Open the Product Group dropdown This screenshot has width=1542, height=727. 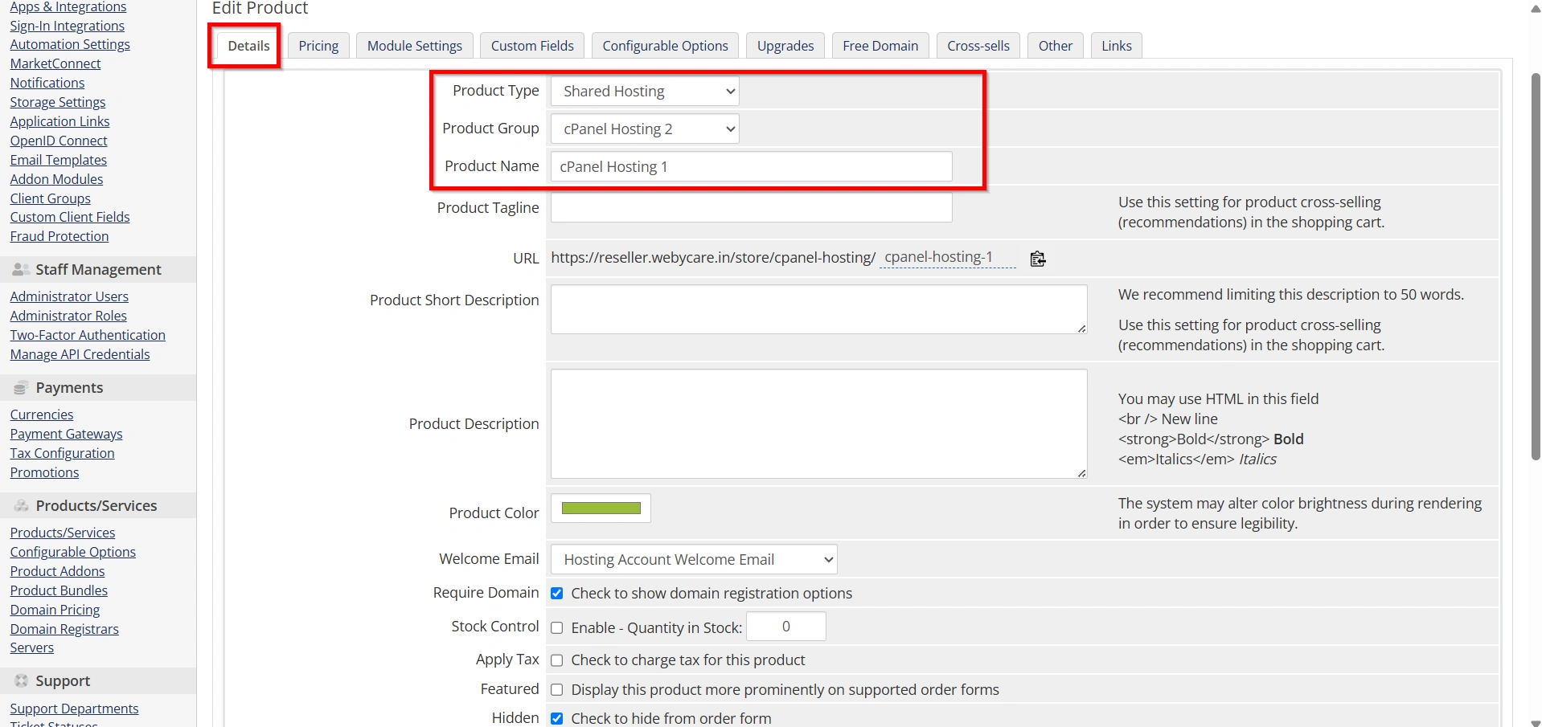click(645, 129)
